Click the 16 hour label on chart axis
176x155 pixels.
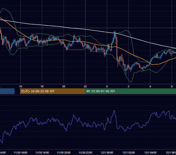[20, 87]
